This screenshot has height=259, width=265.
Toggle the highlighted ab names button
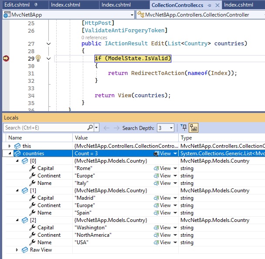[x=194, y=128]
